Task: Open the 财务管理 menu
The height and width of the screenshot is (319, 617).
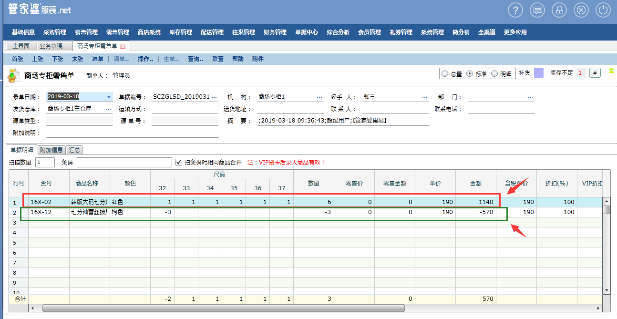Action: (x=275, y=32)
